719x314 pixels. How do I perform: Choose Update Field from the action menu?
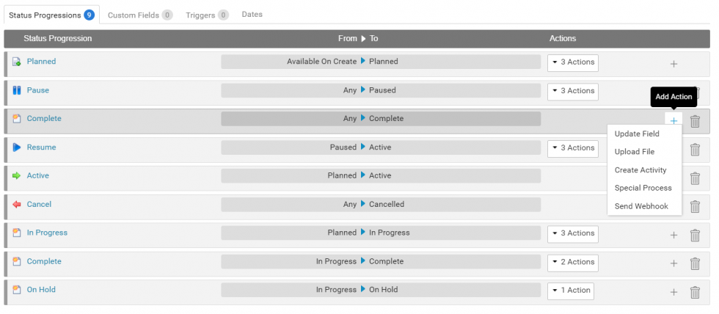(x=637, y=134)
